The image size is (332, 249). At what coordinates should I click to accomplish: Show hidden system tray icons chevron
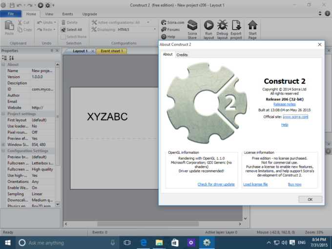[269, 243]
